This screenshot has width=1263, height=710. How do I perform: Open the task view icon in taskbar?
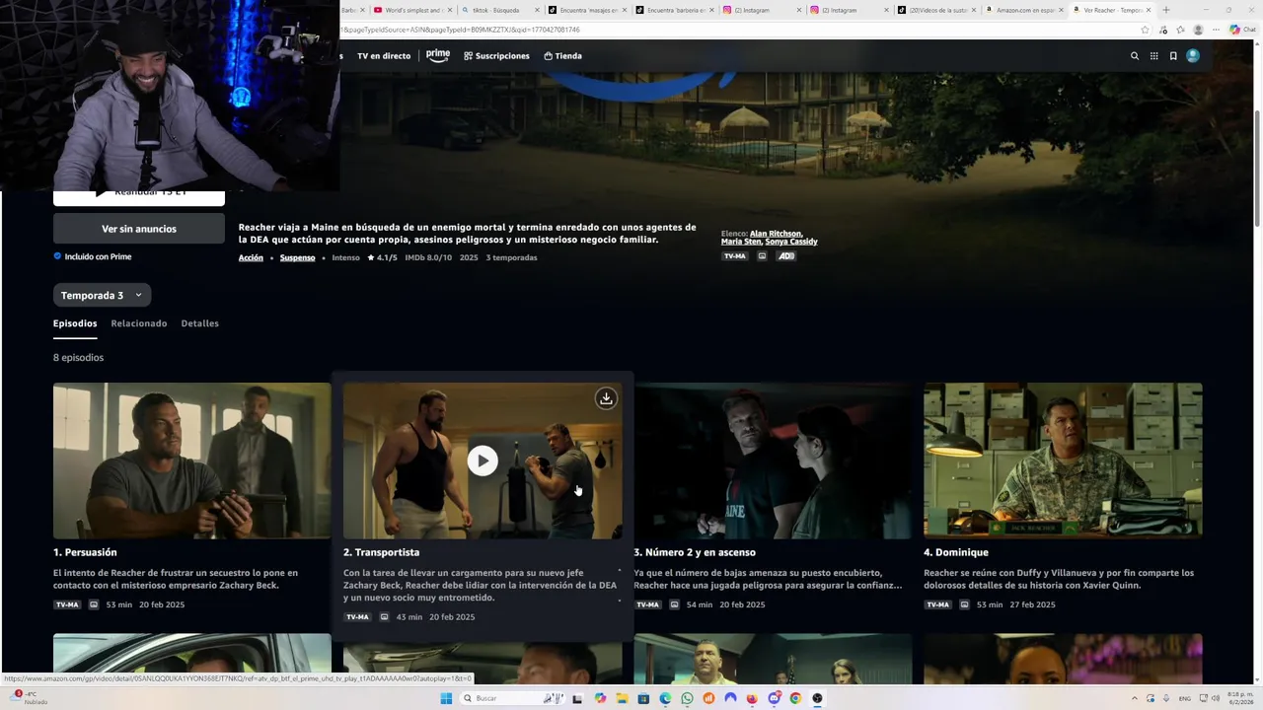(x=577, y=698)
